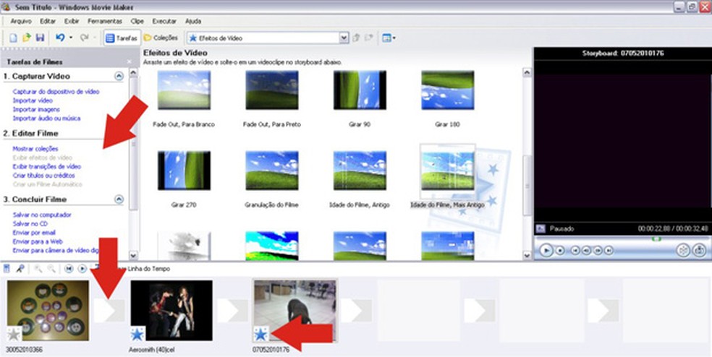This screenshot has width=712, height=357.
Task: Open the Clipe menu
Action: 138,22
